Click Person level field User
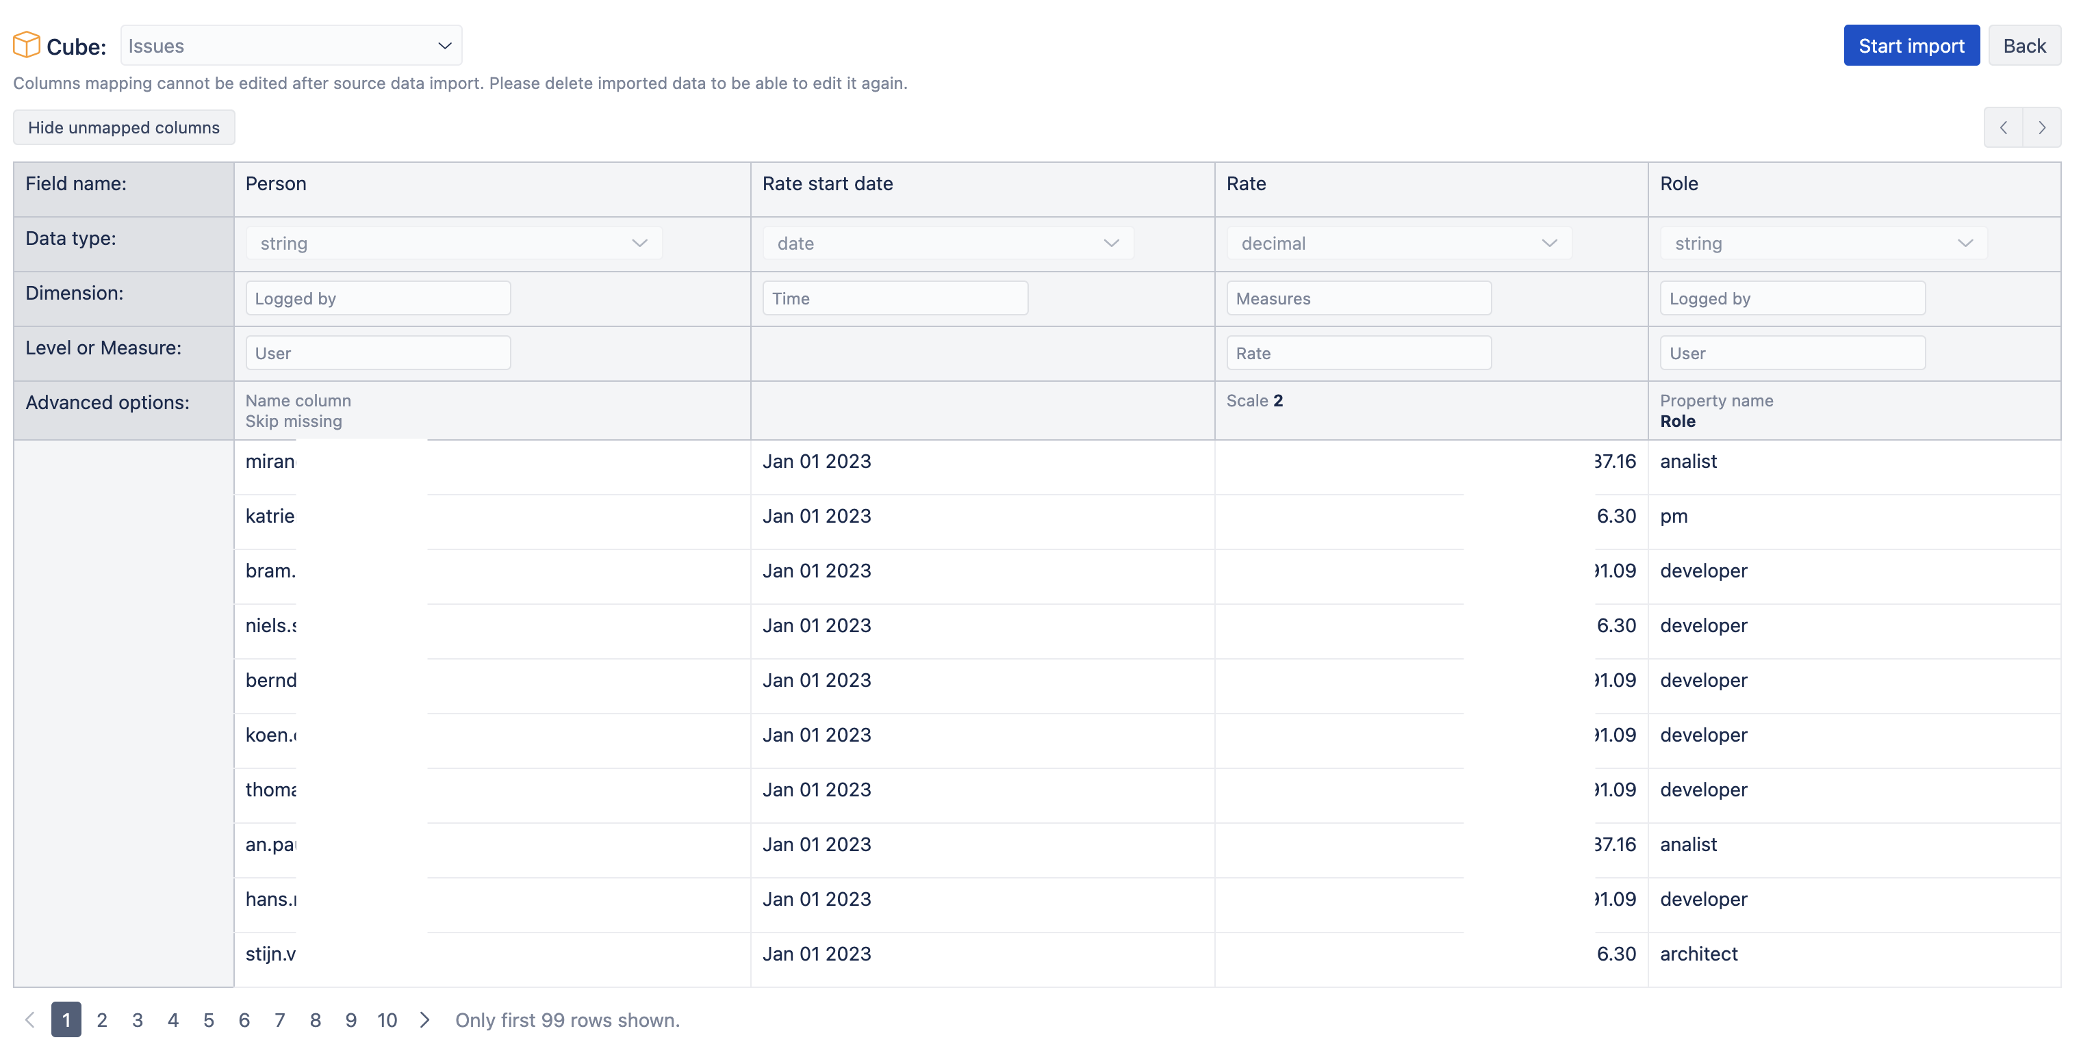2081x1055 pixels. pyautogui.click(x=378, y=353)
